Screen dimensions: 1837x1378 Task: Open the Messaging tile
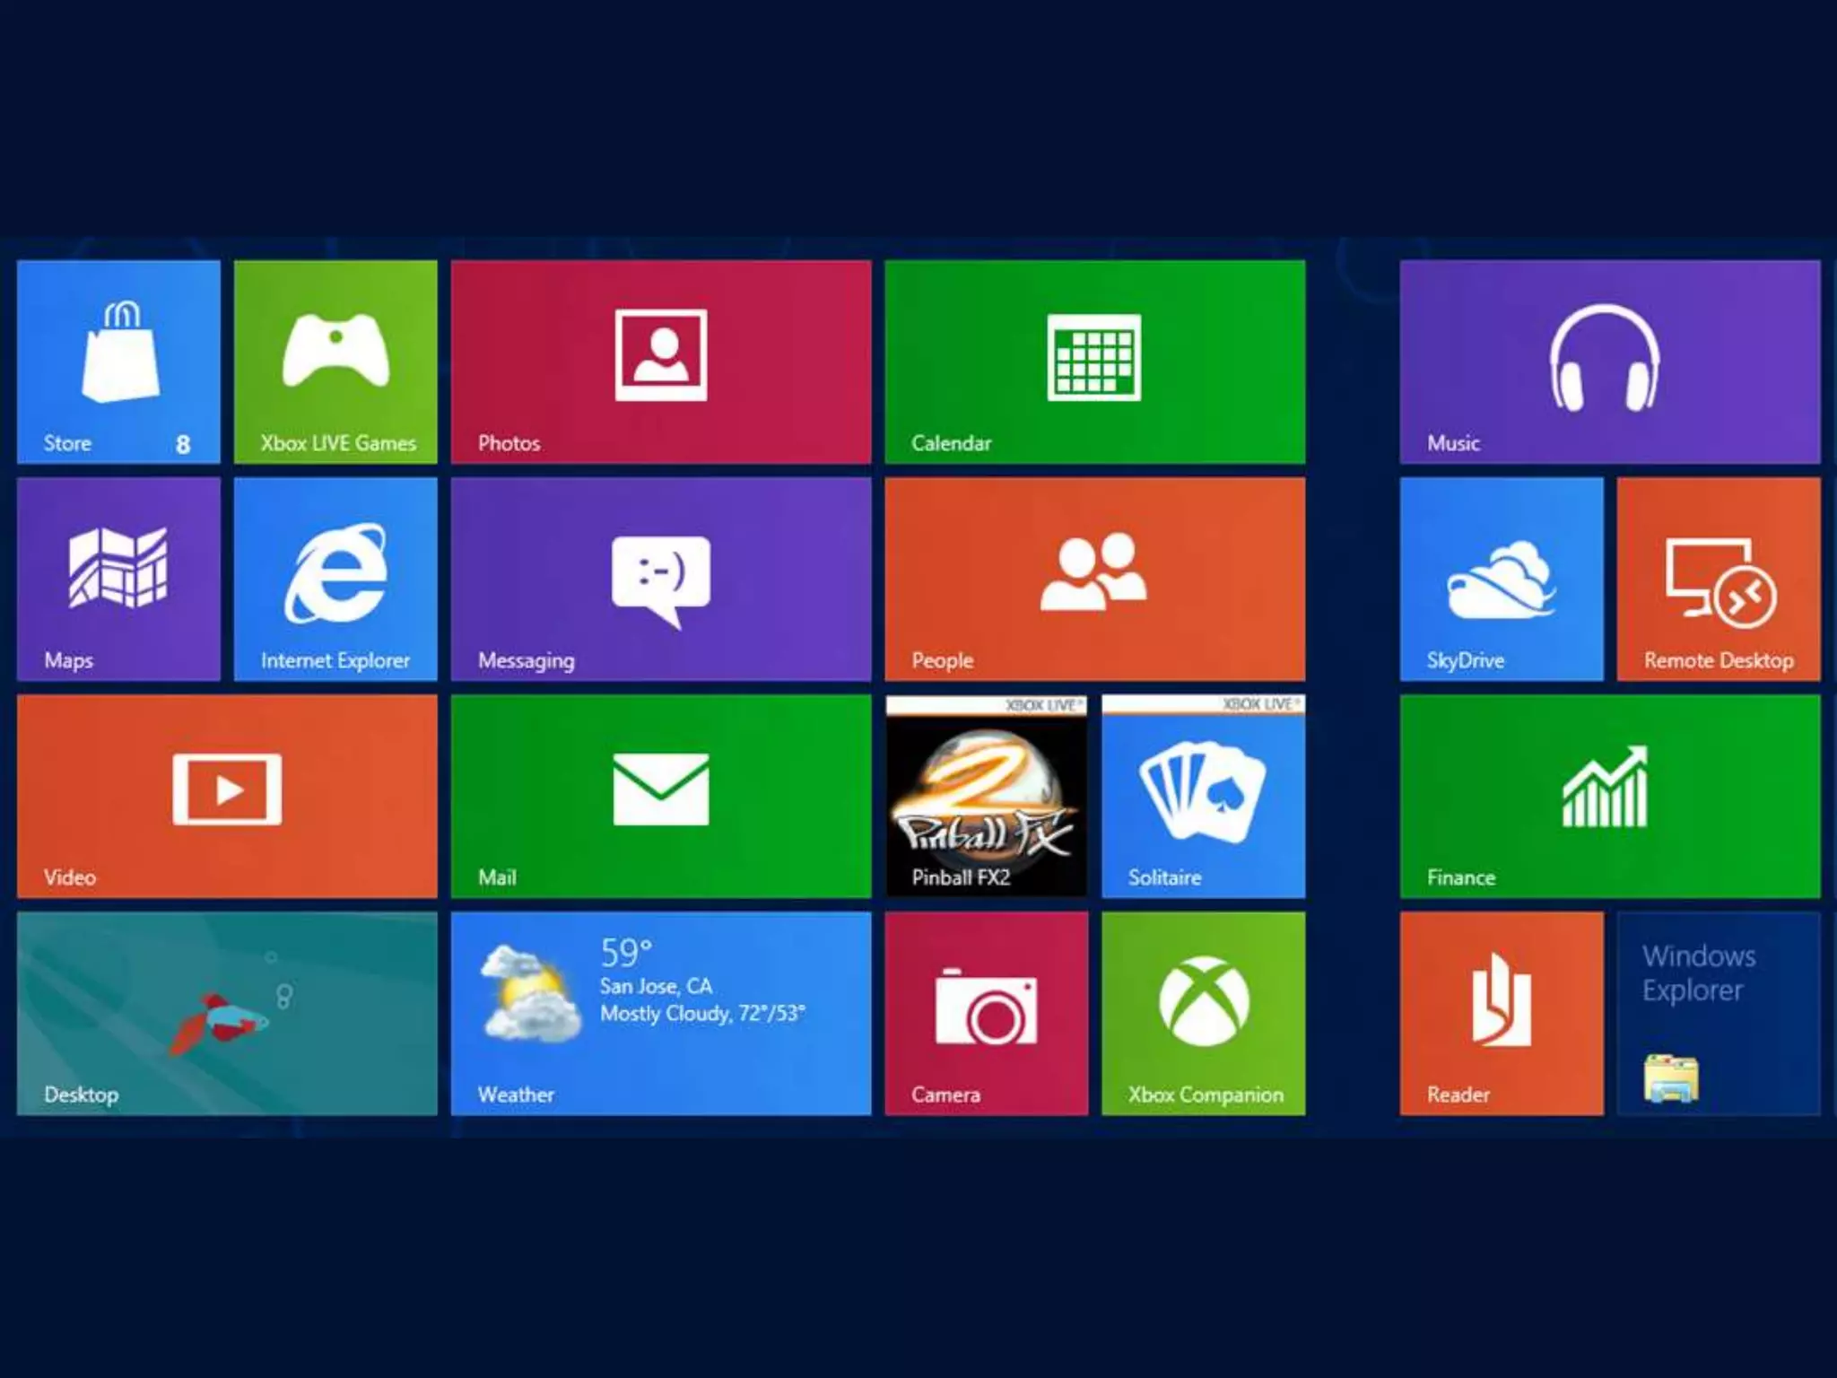pos(661,579)
